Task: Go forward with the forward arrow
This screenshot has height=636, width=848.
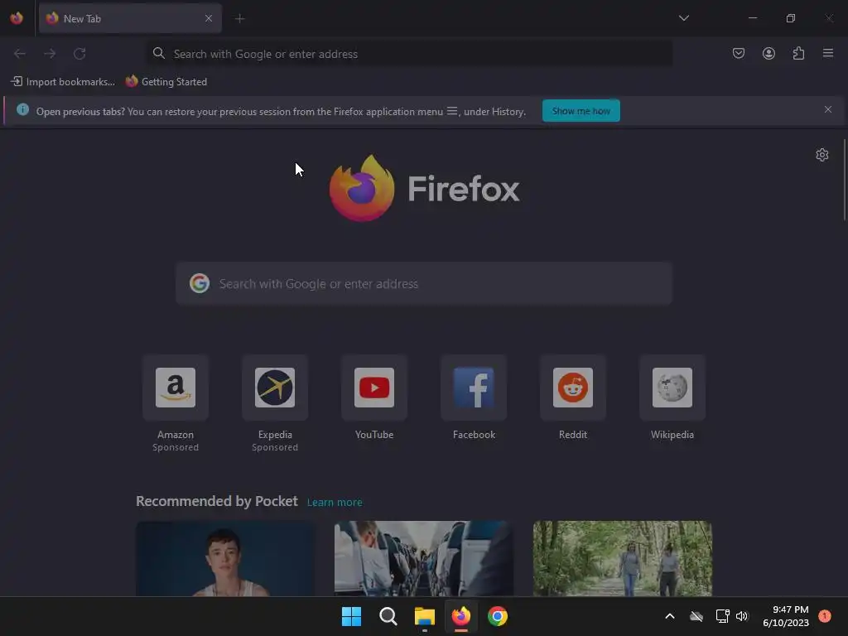Action: coord(50,54)
